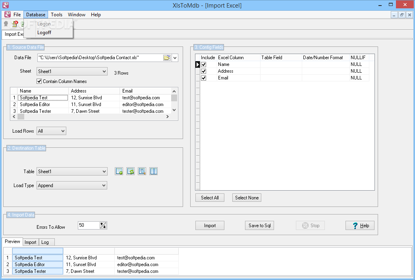Click the Select None button
The width and height of the screenshot is (415, 280).
[247, 198]
